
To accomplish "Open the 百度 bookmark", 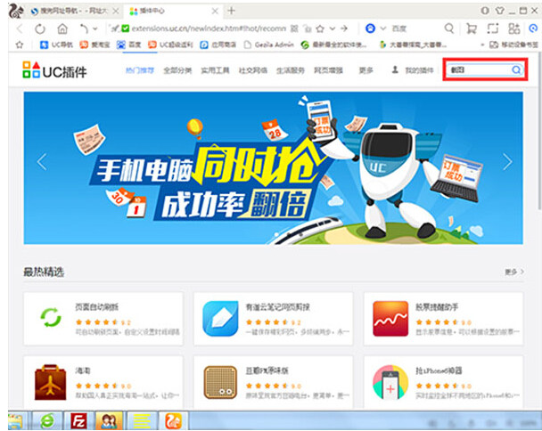I will [x=129, y=45].
